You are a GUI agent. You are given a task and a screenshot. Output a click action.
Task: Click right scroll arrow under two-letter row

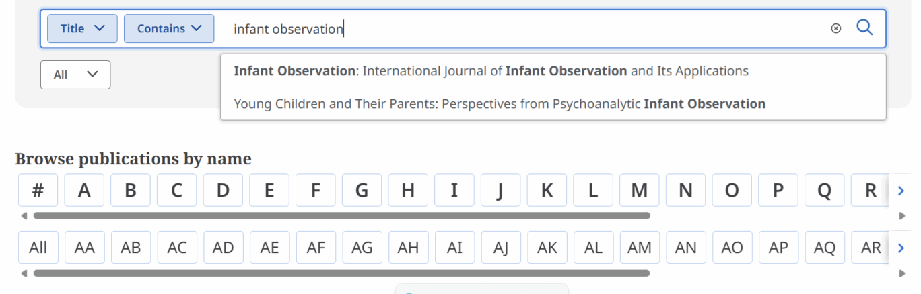click(903, 273)
